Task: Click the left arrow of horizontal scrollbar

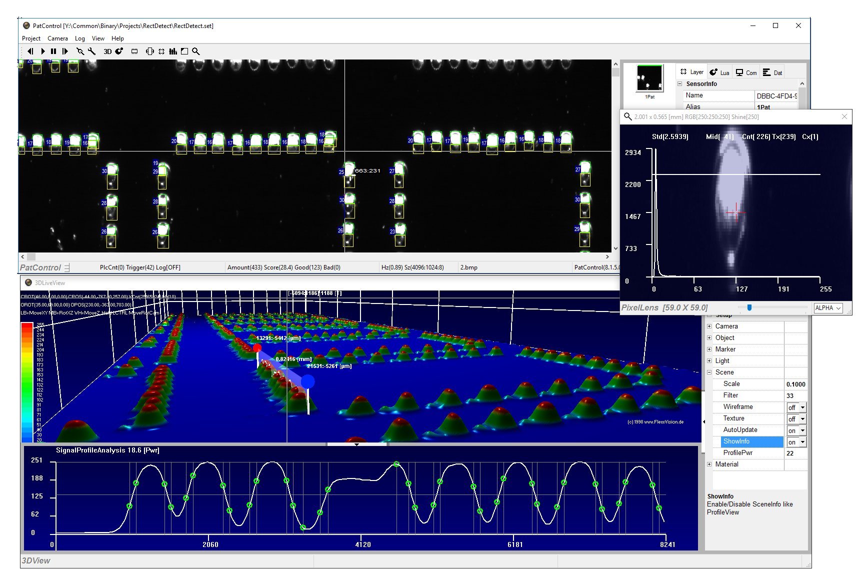Action: 22,256
